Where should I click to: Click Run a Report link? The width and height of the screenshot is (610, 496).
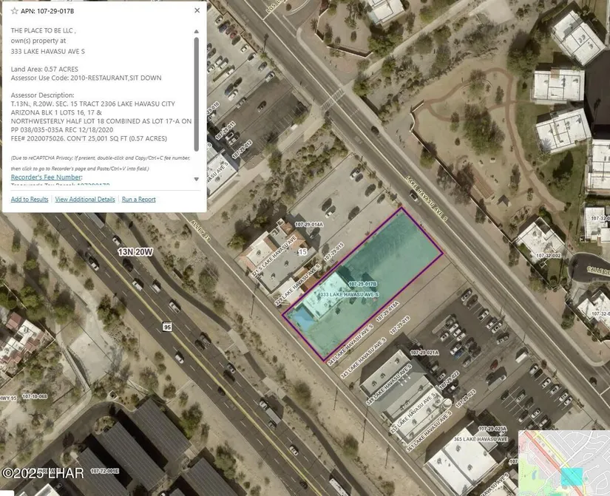click(139, 200)
